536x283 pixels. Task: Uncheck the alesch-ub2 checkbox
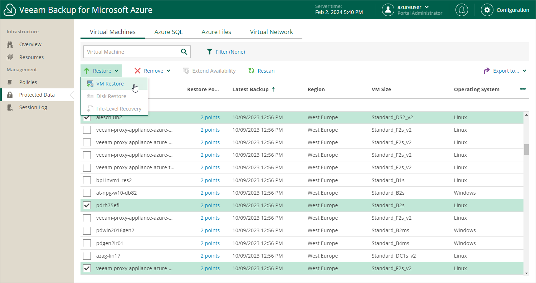87,117
